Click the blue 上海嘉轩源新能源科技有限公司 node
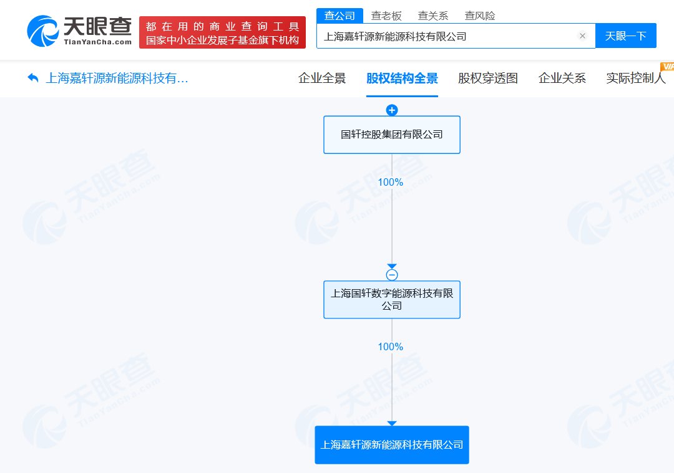Viewport: 674px width, 473px height. click(391, 444)
